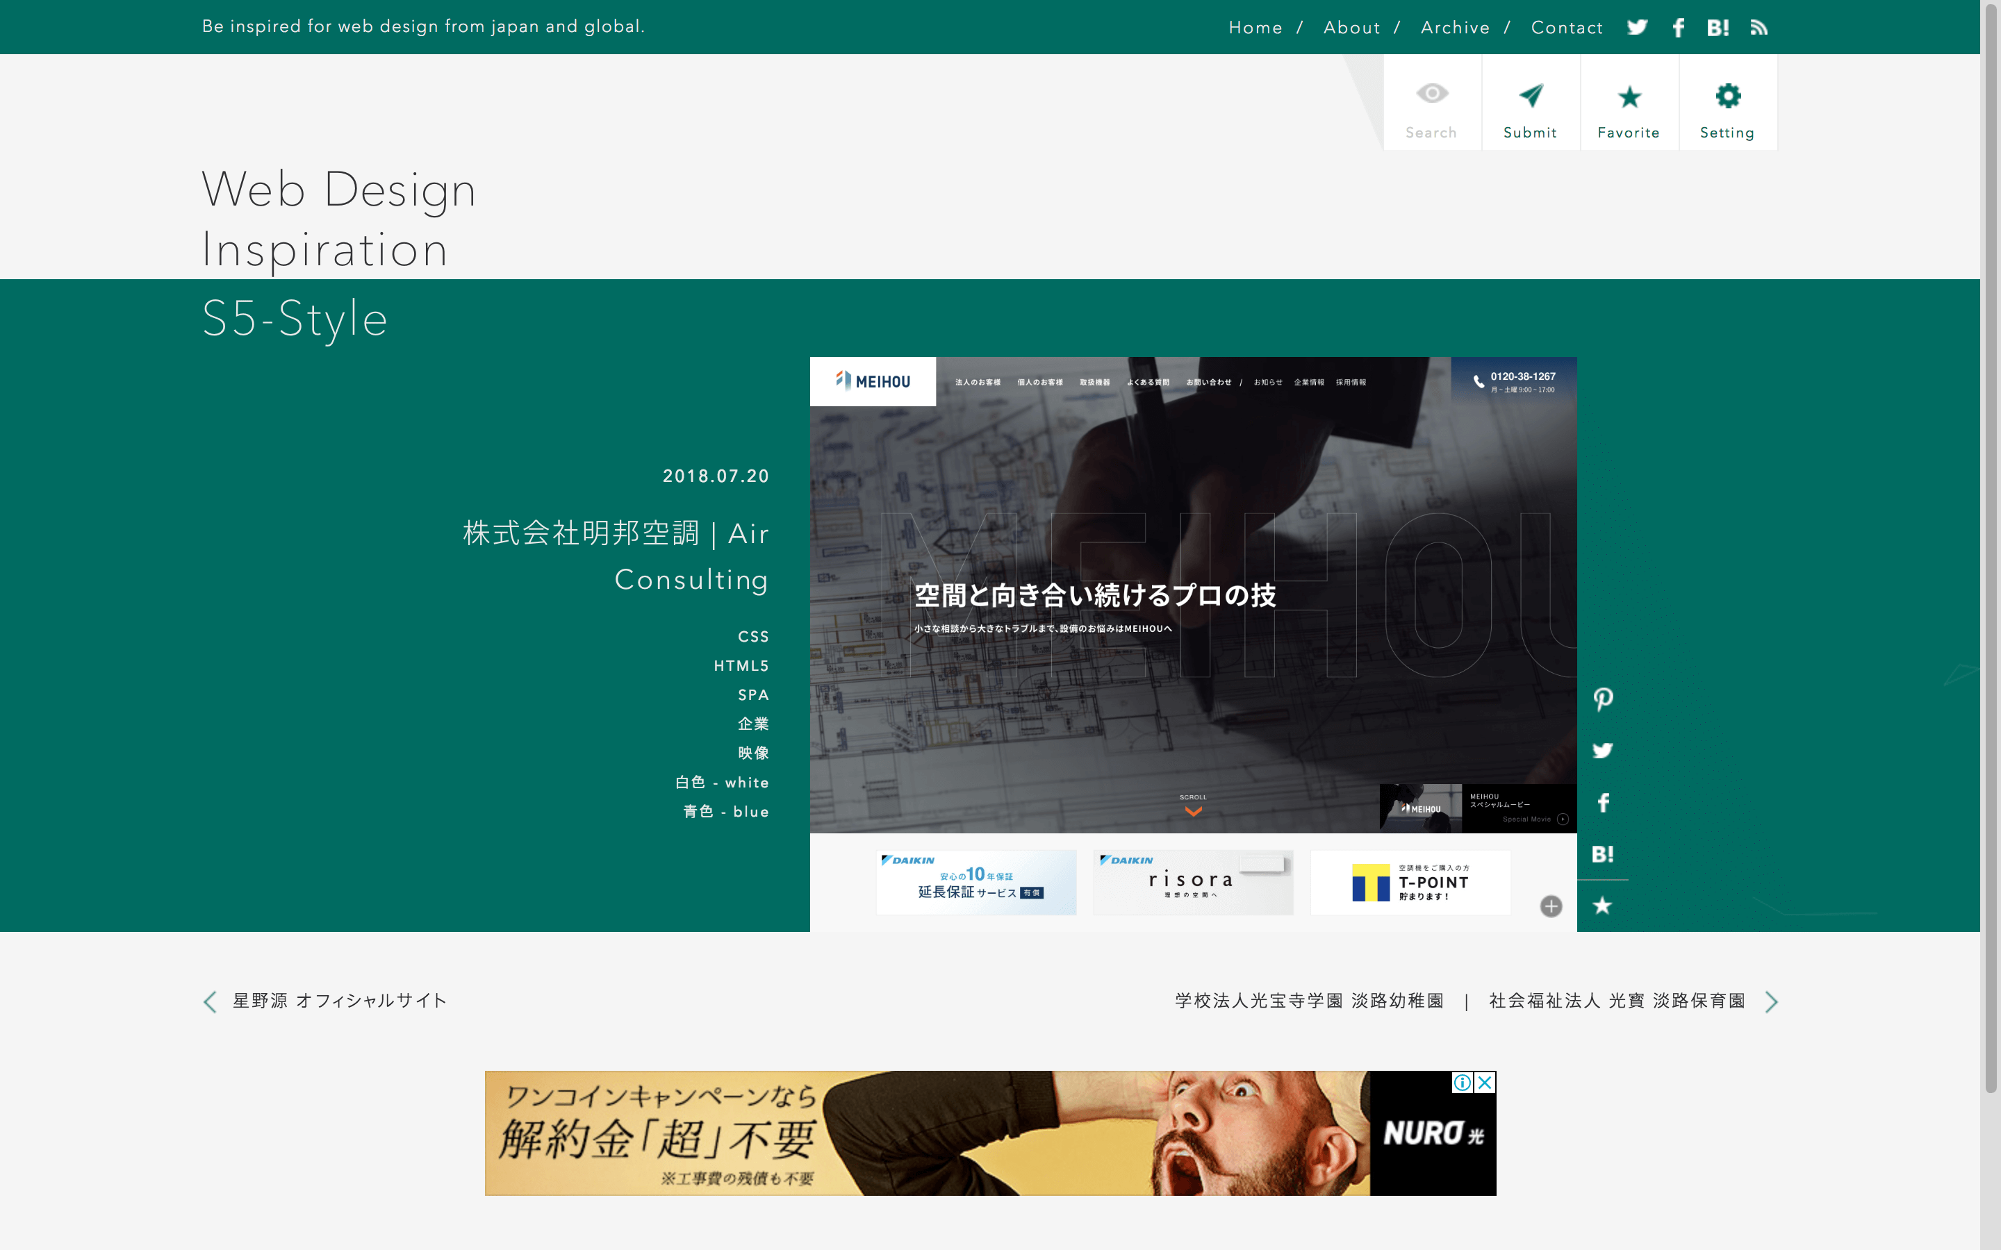
Task: Share the post via Twitter side icon
Action: click(1602, 751)
